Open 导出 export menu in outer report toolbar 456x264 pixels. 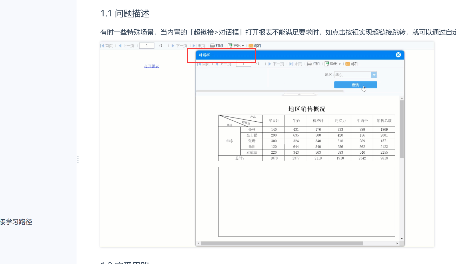point(236,46)
